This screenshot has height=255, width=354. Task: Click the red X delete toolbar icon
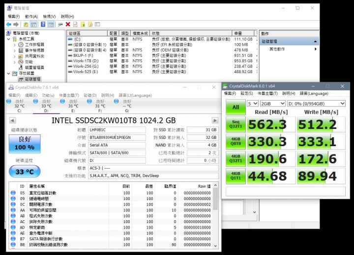tap(68, 25)
